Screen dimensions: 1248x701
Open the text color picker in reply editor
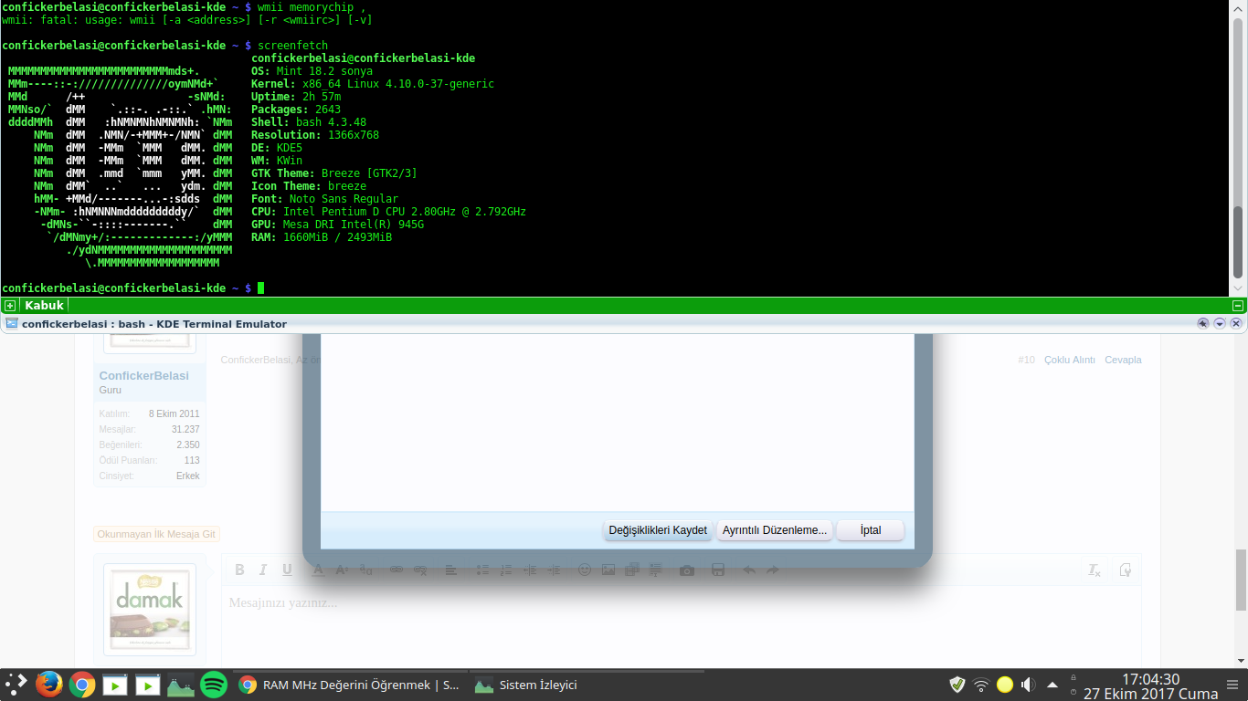tap(318, 570)
